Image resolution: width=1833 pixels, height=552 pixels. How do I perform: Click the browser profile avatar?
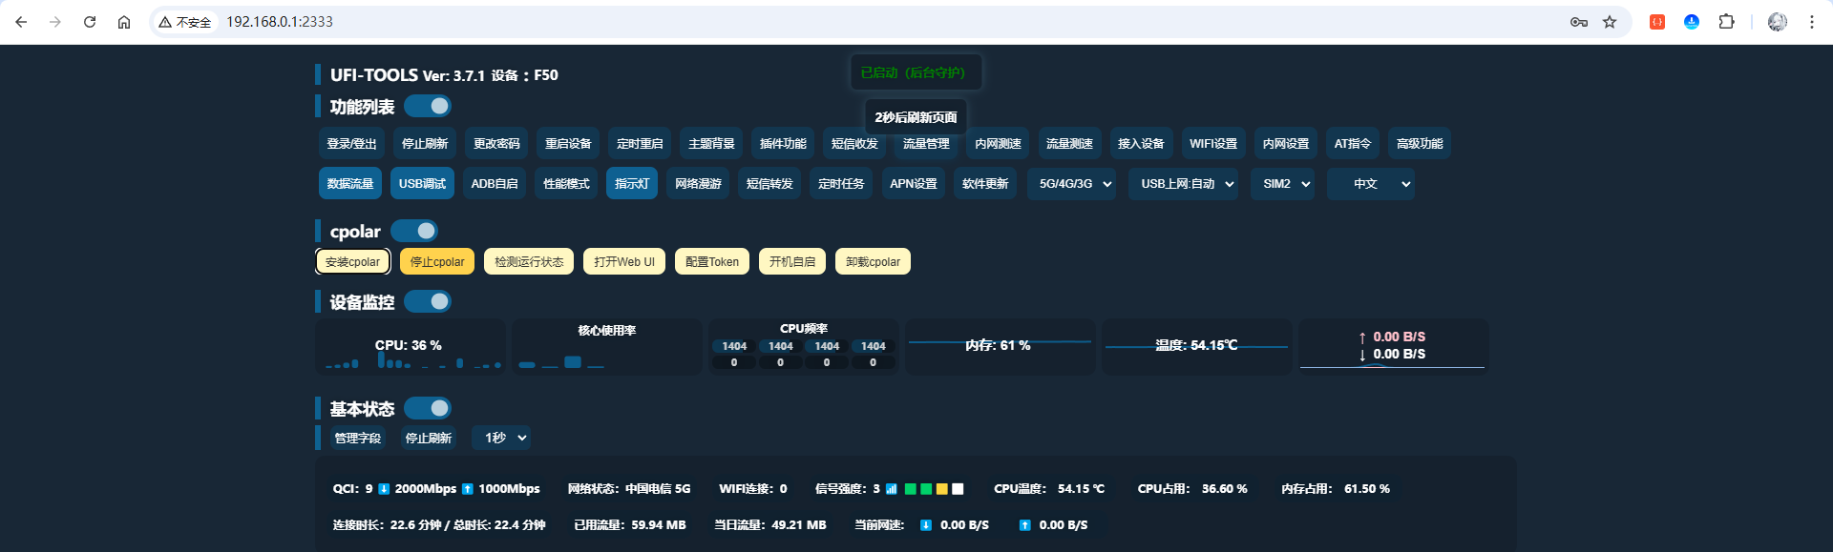coord(1777,22)
